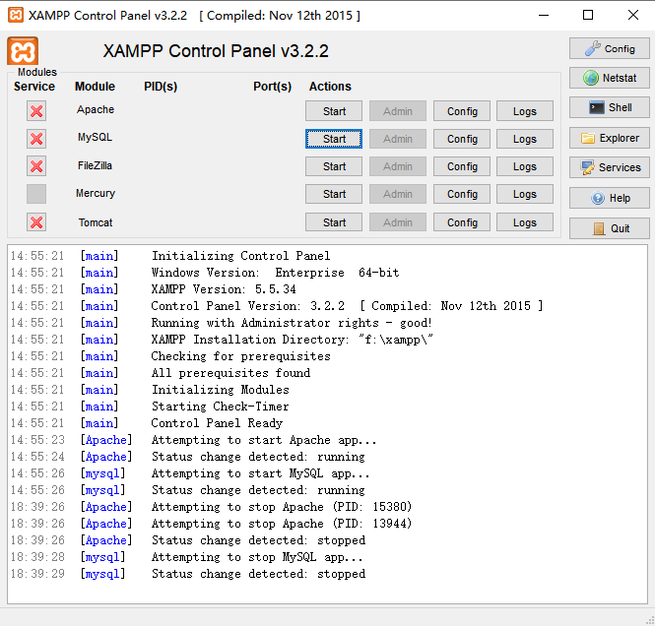This screenshot has height=626, width=655.
Task: Close the XAMPP Control Panel window
Action: [x=633, y=15]
